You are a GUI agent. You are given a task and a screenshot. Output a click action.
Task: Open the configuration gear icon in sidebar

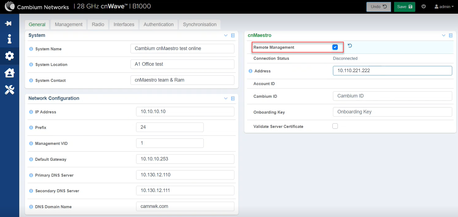[10, 56]
